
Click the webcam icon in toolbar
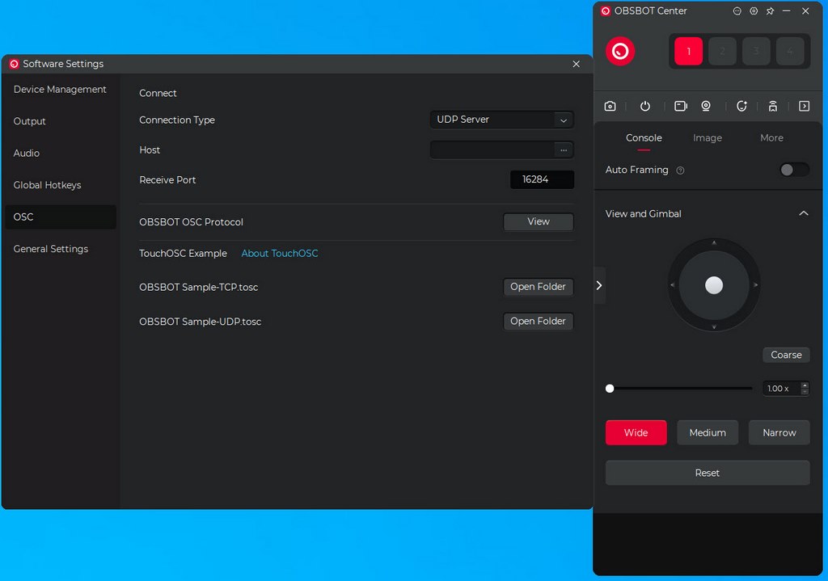tap(705, 106)
